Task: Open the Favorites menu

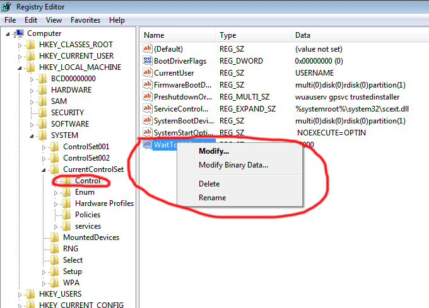Action: point(85,20)
